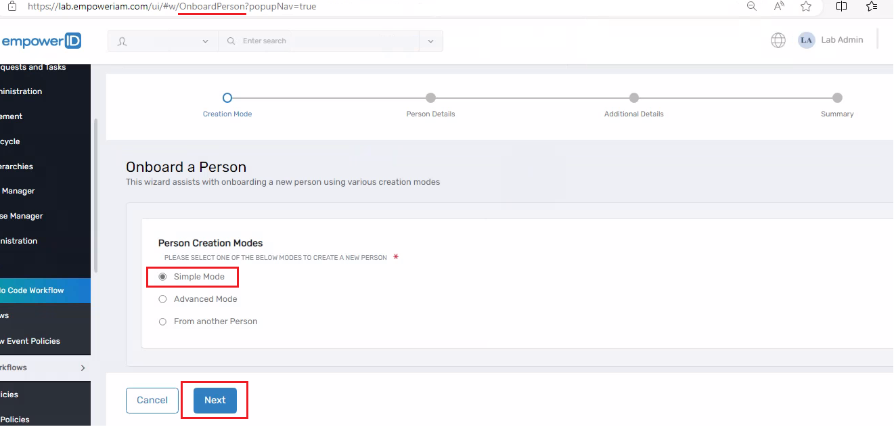Select the From another Person radio button

point(162,321)
